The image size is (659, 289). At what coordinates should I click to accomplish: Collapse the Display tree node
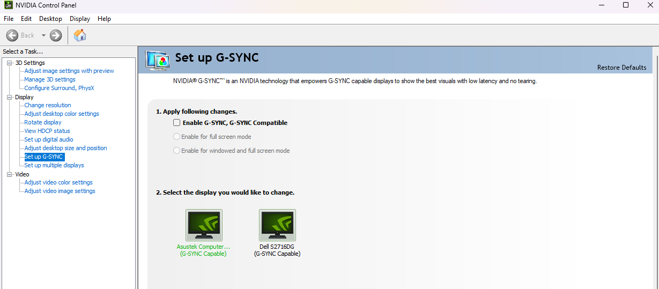9,97
